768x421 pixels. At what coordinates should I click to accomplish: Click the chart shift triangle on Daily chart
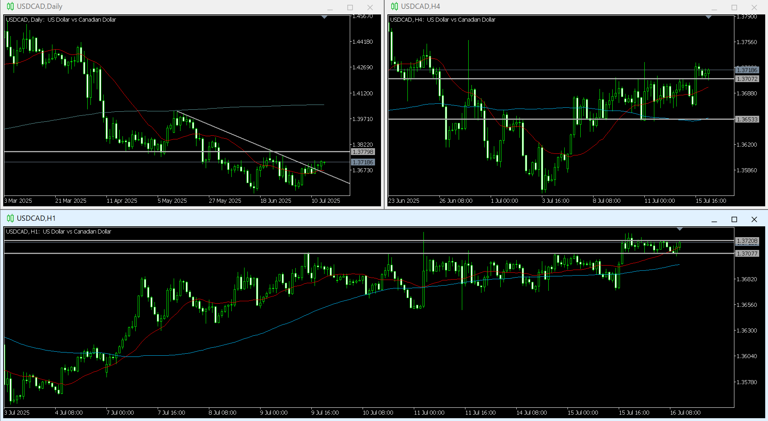click(x=325, y=17)
